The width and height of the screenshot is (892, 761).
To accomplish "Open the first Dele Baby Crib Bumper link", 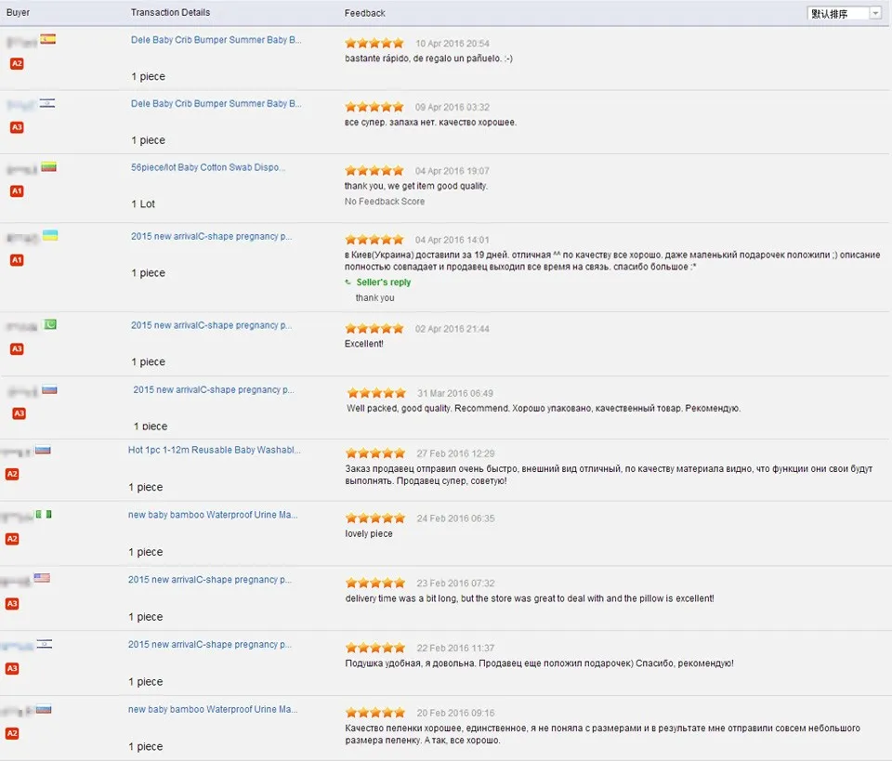I will [216, 40].
